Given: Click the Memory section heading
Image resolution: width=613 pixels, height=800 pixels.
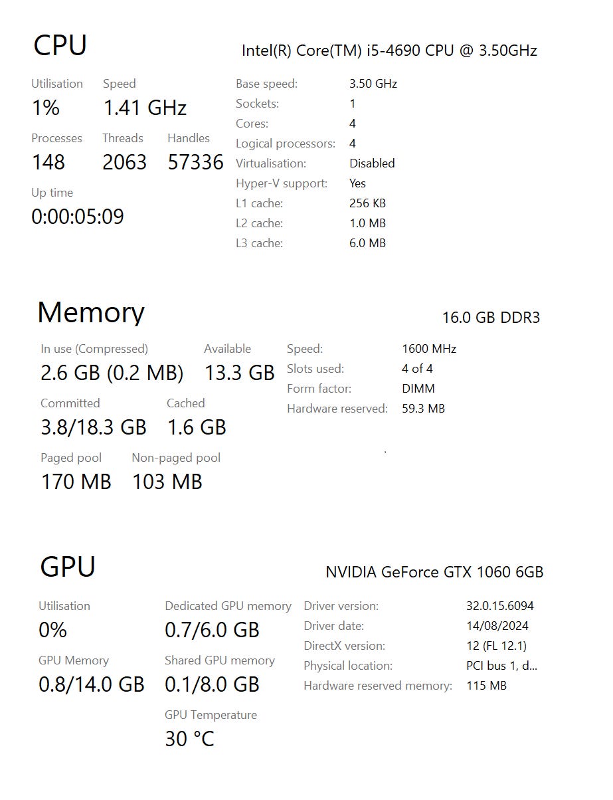Looking at the screenshot, I should click(x=91, y=312).
